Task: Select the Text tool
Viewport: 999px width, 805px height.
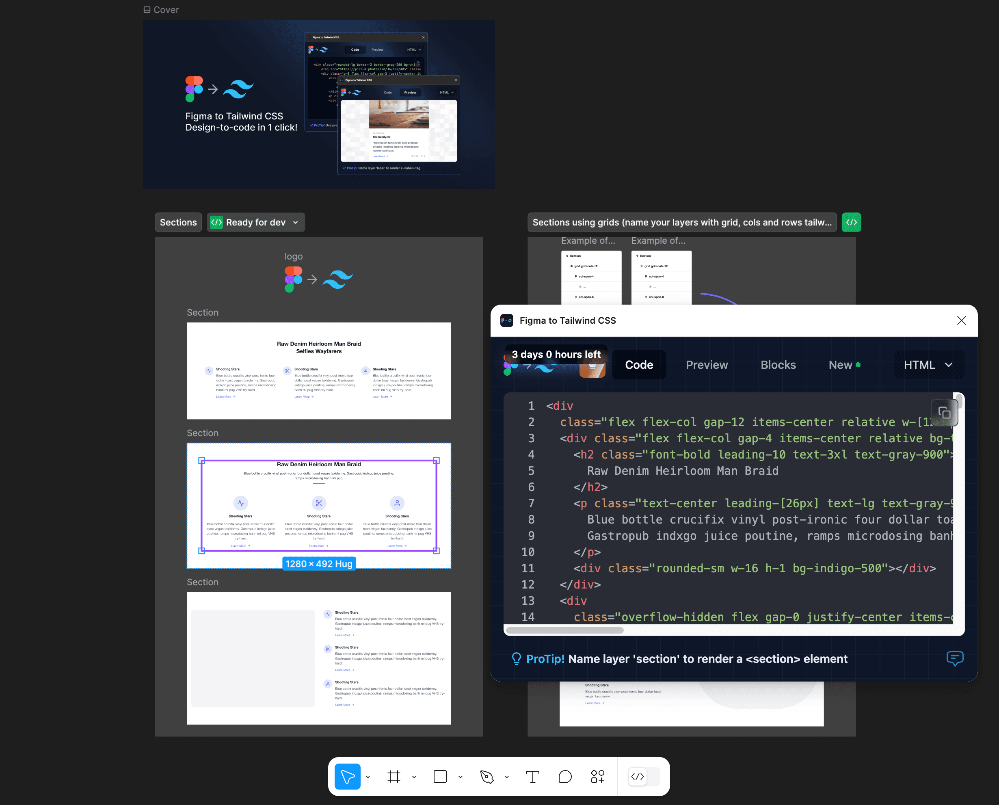Action: click(533, 776)
